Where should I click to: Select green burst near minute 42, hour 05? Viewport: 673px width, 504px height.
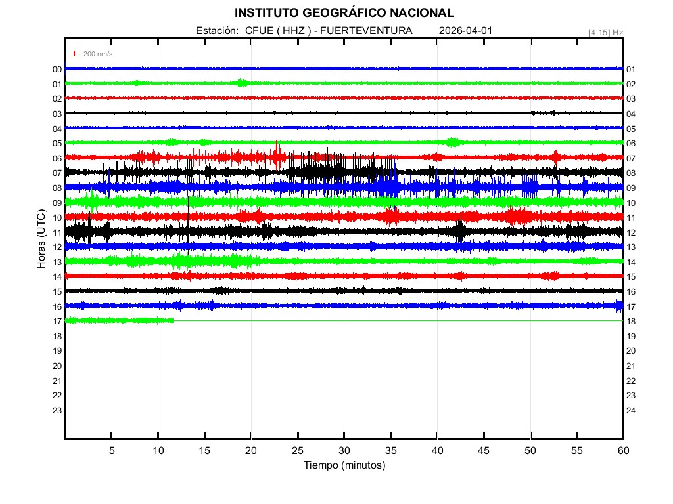(x=453, y=142)
